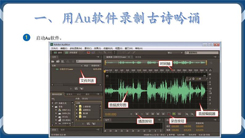This screenshot has width=245, height=138.
Task: Expand the 000 folder
Action: pos(77,117)
